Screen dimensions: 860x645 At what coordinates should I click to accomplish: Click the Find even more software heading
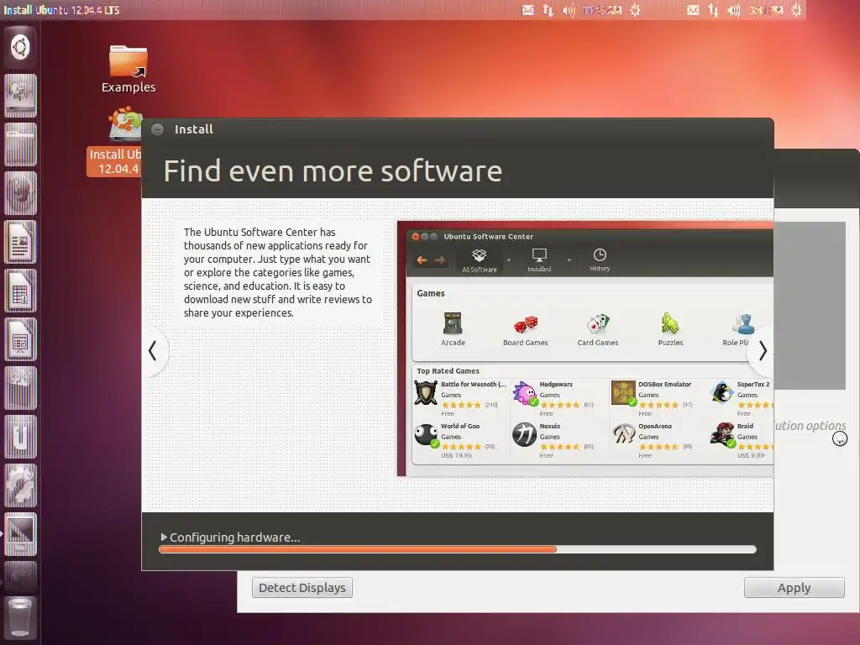click(x=333, y=171)
